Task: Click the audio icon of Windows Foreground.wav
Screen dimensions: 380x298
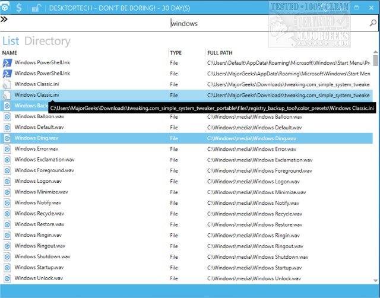Action: coord(7,170)
